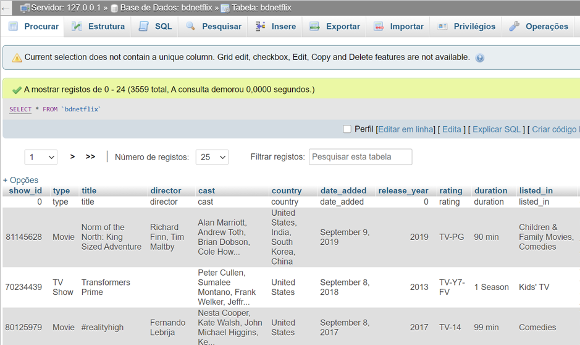Enable the Perfil checkbox

pos(347,129)
